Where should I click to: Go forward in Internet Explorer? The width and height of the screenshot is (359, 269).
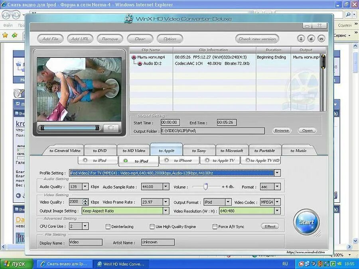(16, 15)
